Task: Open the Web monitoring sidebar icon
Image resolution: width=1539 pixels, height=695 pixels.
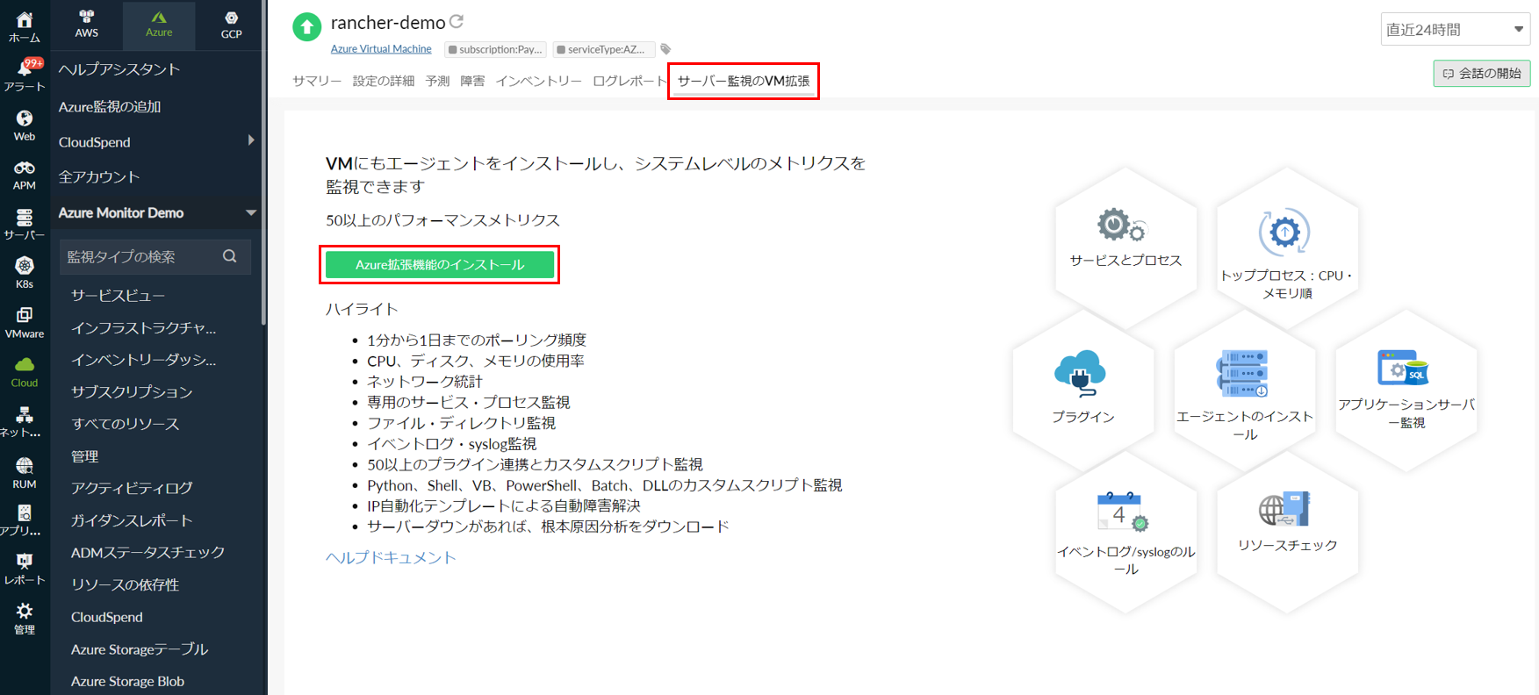Action: click(25, 125)
